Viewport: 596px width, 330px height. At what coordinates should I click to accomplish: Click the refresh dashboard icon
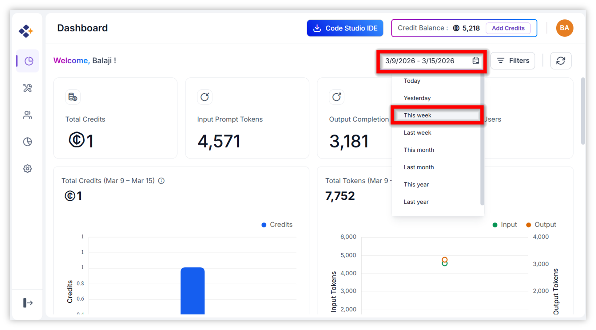pos(561,61)
